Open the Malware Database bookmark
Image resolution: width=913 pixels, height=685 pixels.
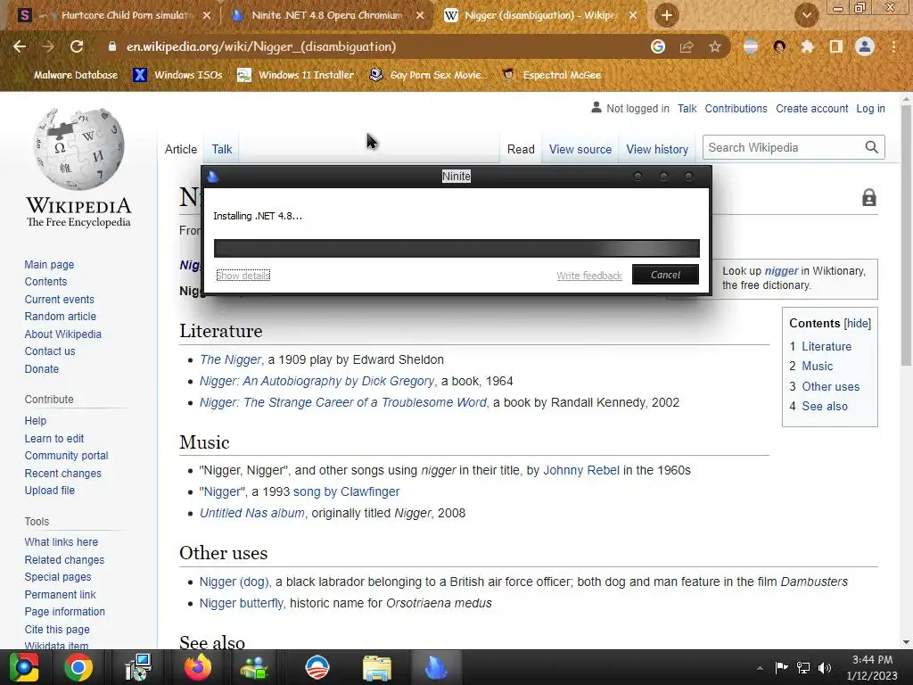pyautogui.click(x=75, y=75)
